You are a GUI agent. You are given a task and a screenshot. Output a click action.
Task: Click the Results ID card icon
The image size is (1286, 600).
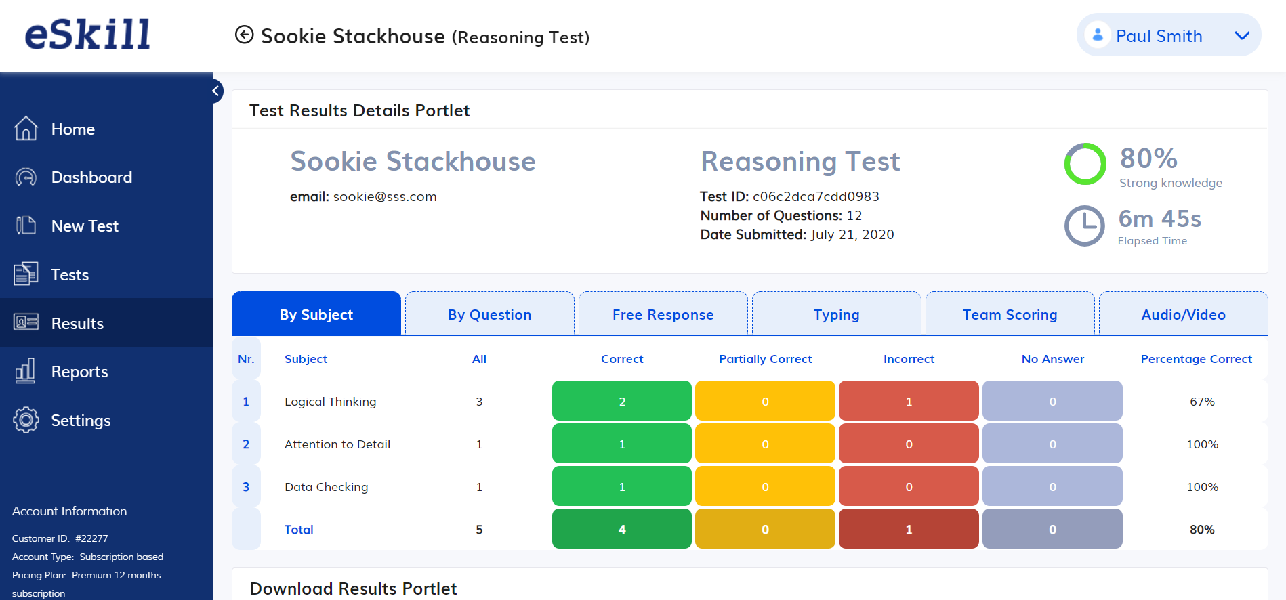(x=26, y=322)
